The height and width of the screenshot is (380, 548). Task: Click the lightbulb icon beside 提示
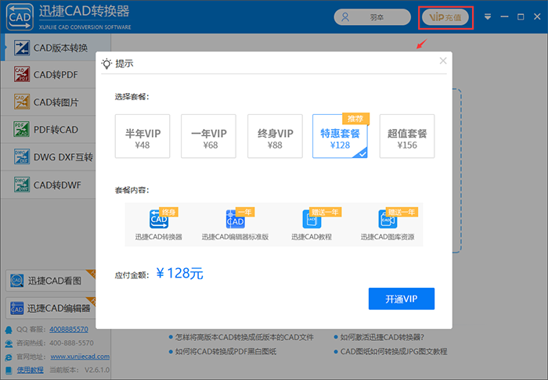(106, 63)
